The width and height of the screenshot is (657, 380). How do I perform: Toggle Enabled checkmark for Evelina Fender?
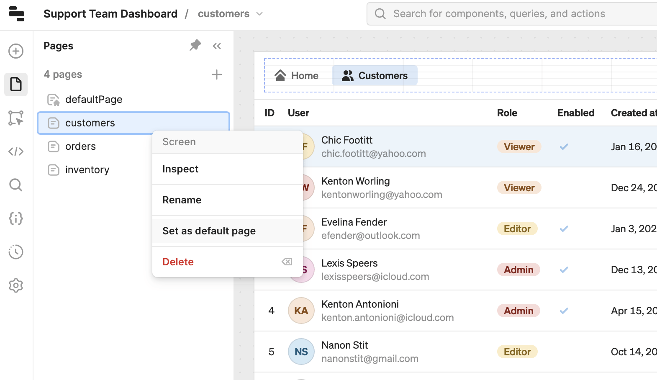(x=564, y=229)
